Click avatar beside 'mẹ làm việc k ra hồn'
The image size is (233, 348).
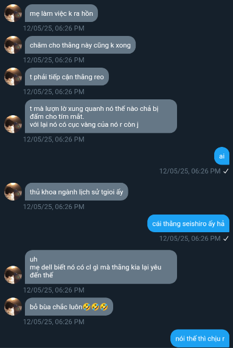coord(13,13)
